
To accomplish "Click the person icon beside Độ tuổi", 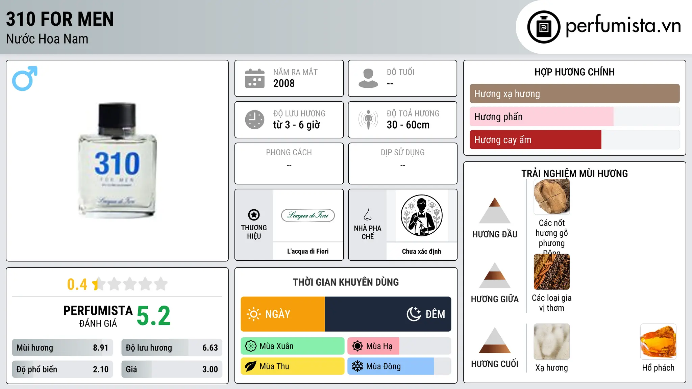I will (x=368, y=78).
